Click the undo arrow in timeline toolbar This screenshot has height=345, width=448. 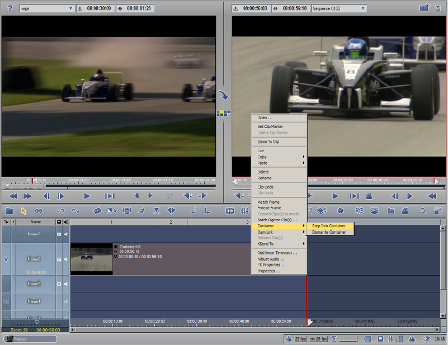click(x=60, y=211)
